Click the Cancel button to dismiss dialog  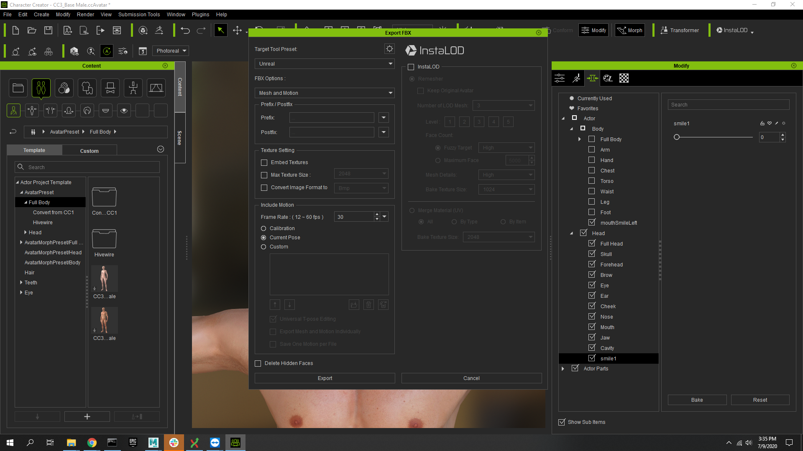(471, 378)
